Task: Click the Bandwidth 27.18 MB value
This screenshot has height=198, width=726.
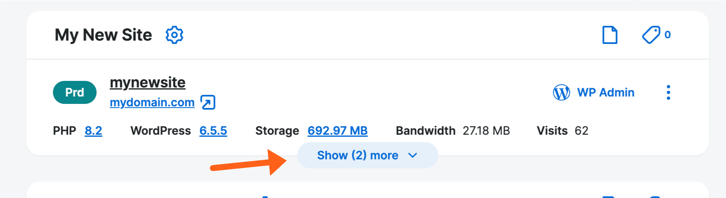Action: (x=486, y=131)
